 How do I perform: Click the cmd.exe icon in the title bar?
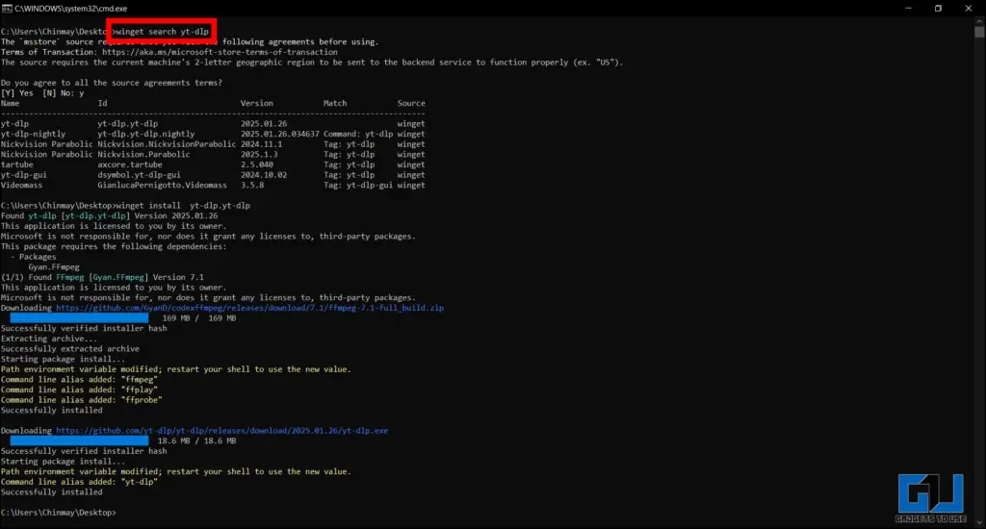point(7,8)
